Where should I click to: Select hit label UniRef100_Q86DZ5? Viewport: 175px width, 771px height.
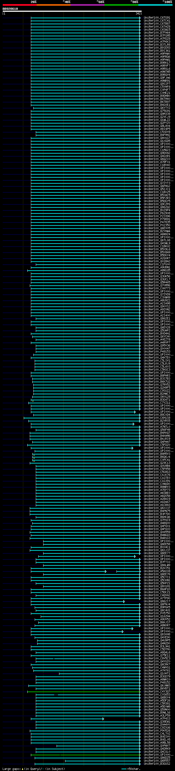[x=157, y=758]
